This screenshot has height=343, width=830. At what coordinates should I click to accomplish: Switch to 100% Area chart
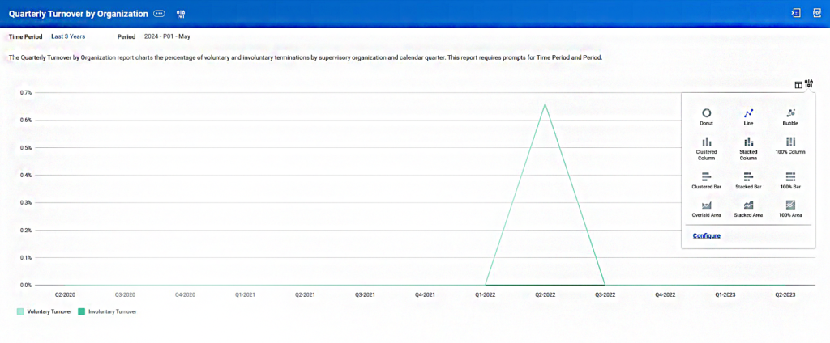click(x=791, y=209)
